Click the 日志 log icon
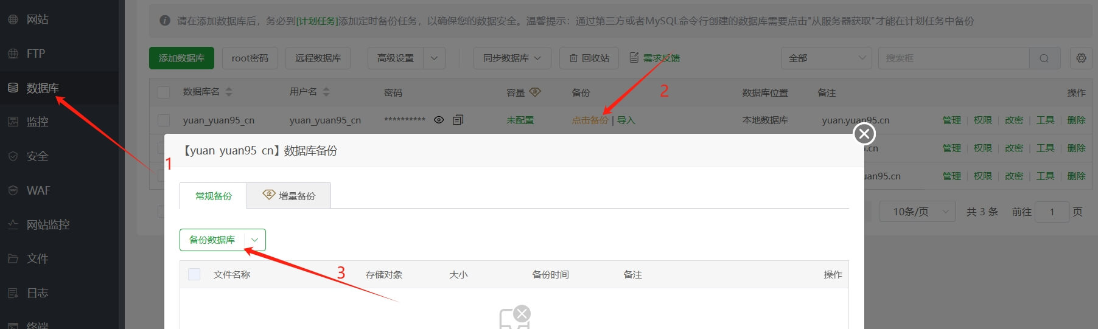This screenshot has height=329, width=1098. coord(13,293)
